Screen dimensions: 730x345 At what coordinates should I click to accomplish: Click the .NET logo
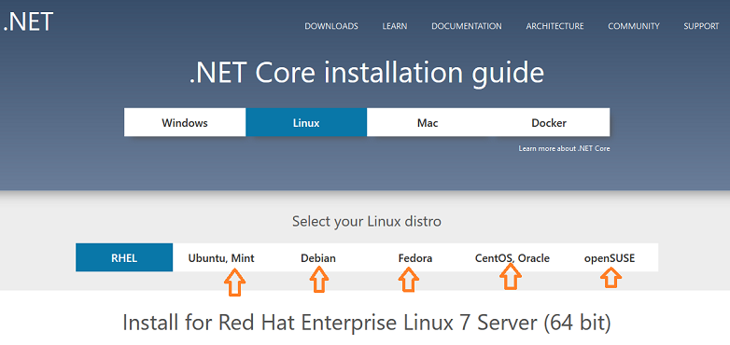coord(28,21)
